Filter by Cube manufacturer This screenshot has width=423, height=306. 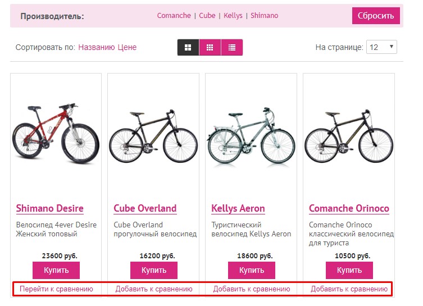[x=207, y=16]
